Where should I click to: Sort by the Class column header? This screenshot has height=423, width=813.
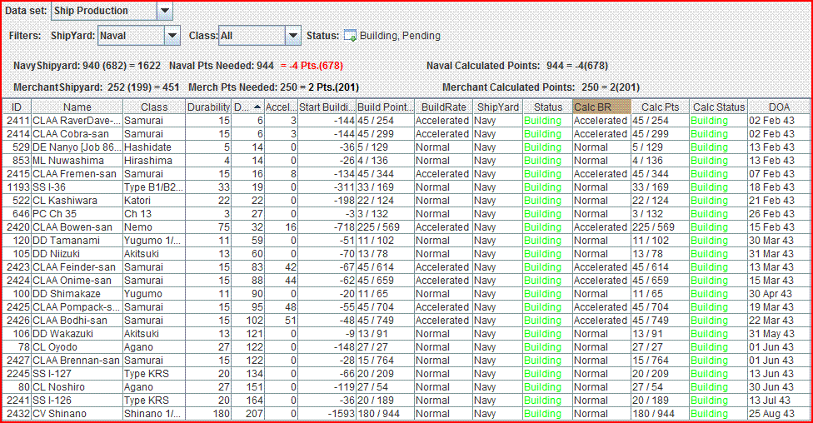154,107
